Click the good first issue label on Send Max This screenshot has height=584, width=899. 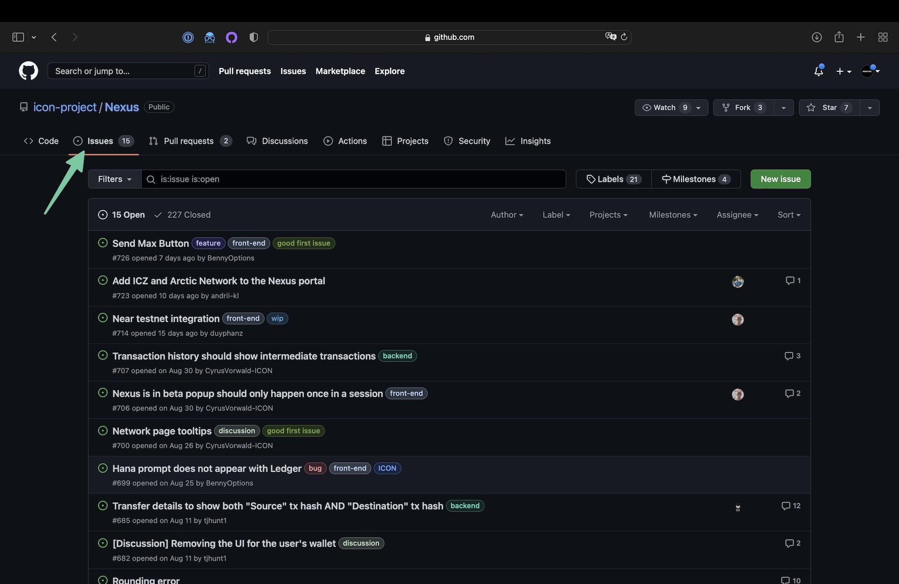point(304,243)
